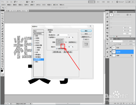Select the Eraser tool
The width and height of the screenshot is (136, 105).
2,39
